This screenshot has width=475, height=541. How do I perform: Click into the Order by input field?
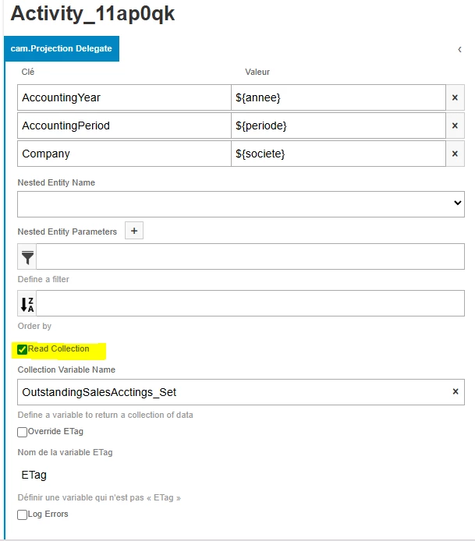click(250, 304)
